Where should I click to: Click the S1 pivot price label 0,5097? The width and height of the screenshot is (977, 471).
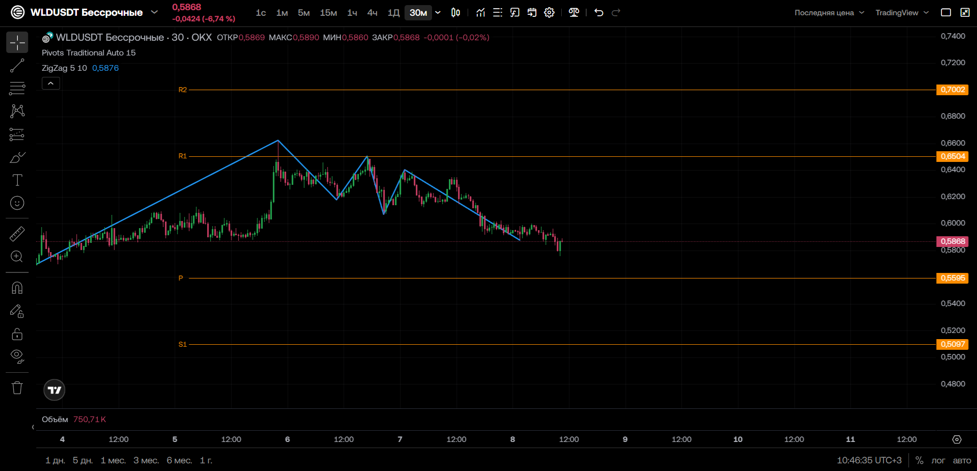coord(952,344)
